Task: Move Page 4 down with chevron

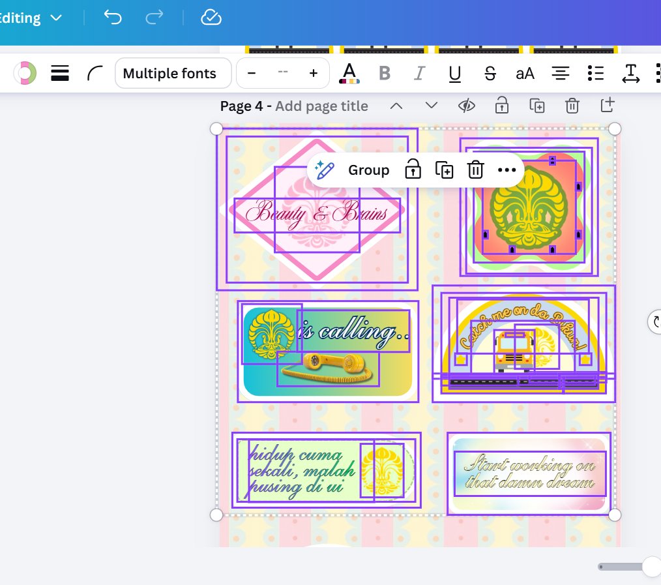Action: [432, 106]
